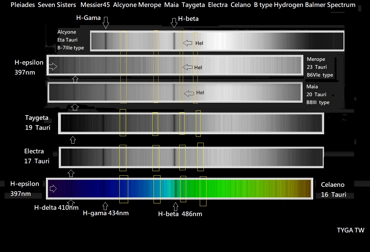
Task: Click the up arrow below the Taygeta spectrum
Action: pyautogui.click(x=73, y=140)
